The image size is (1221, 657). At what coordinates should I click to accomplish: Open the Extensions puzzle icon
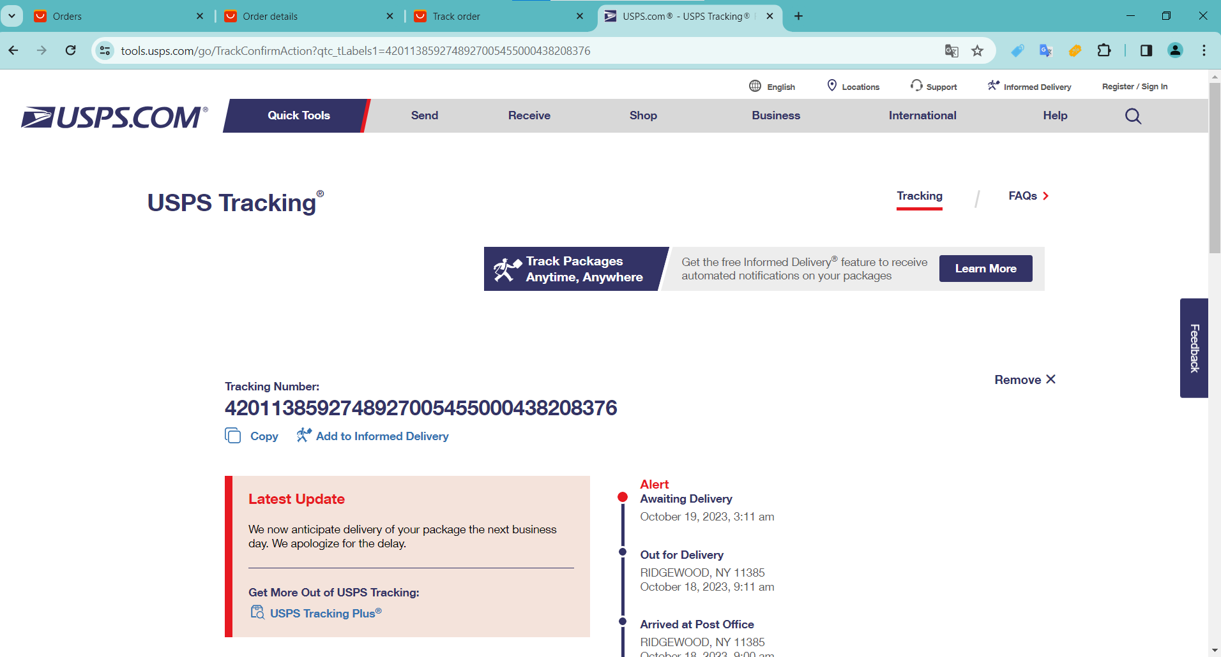(x=1104, y=50)
